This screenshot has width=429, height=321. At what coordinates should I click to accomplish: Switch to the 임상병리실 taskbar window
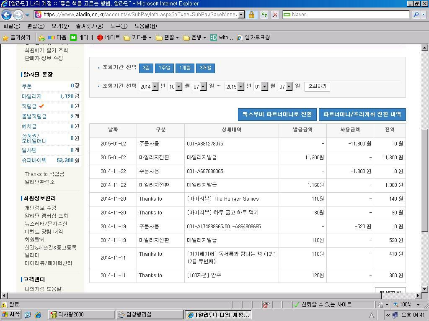[x=150, y=315]
